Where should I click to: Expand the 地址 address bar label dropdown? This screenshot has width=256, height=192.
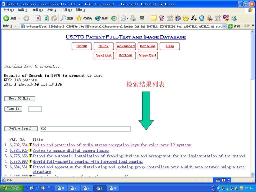(x=16, y=26)
